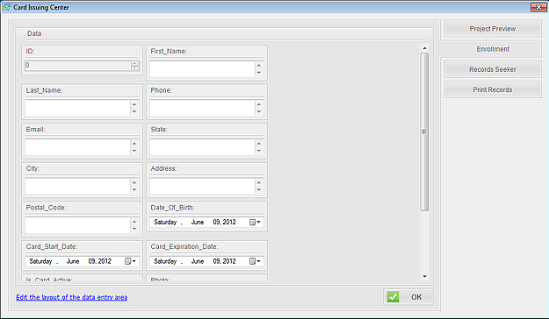This screenshot has height=319, width=549.
Task: Open the Card_Start_Date calendar dropdown
Action: click(x=130, y=261)
